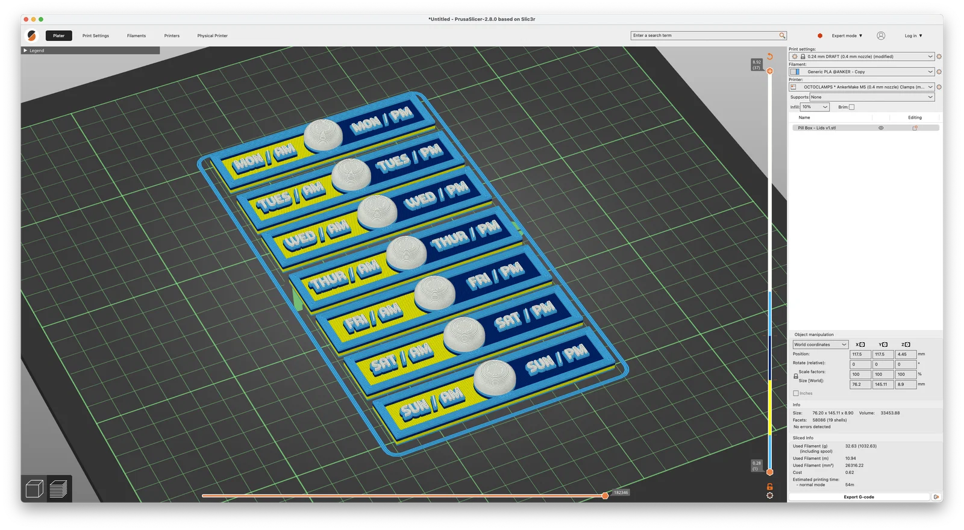
Task: Edit printer preset via gear icon
Action: [x=939, y=87]
